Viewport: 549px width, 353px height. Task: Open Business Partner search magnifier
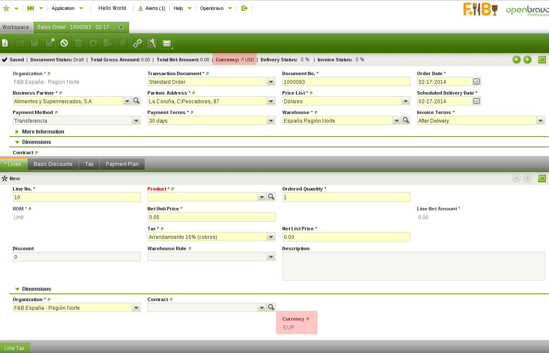pyautogui.click(x=136, y=101)
